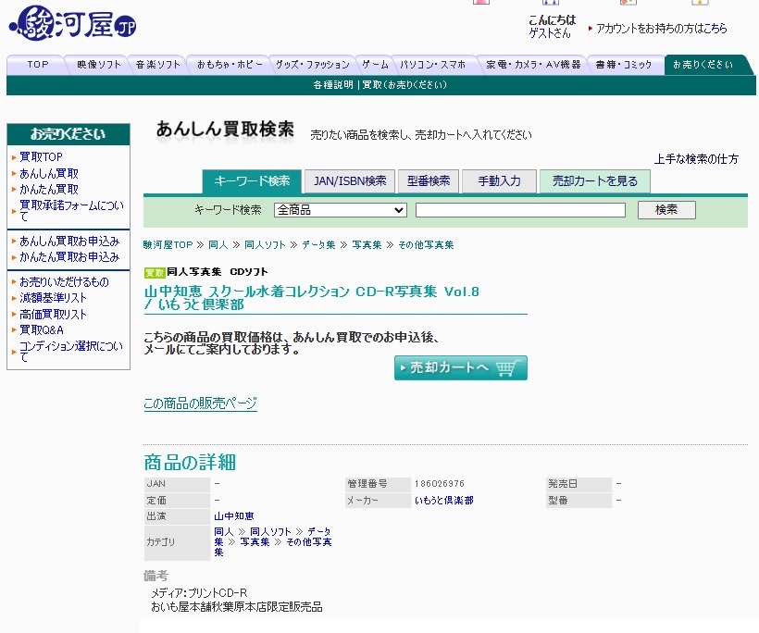Click the green 買取 badge icon
The height and width of the screenshot is (633, 759).
[155, 272]
